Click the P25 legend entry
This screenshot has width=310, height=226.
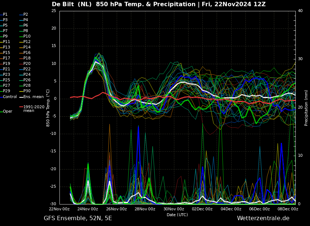[5, 80]
